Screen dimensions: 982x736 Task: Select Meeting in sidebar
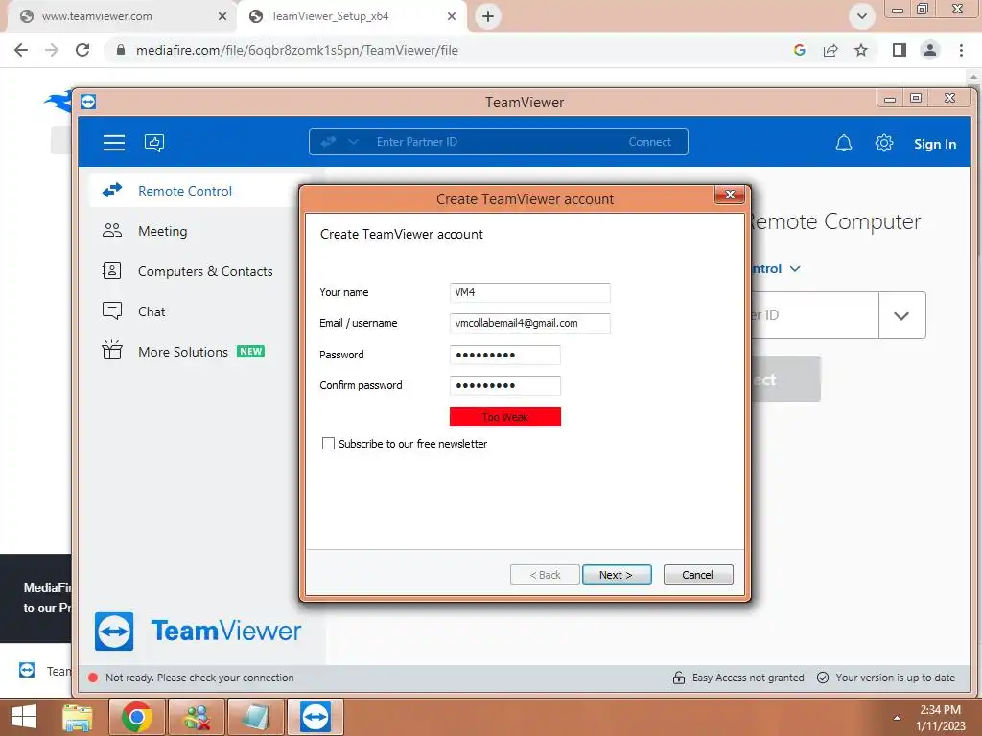(x=162, y=231)
